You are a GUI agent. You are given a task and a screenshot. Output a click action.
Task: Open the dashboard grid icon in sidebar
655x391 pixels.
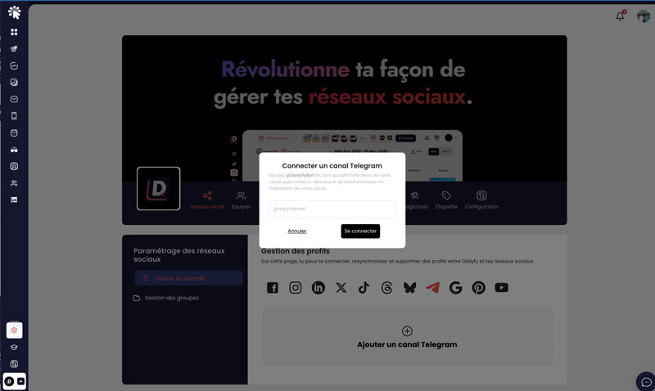coord(14,32)
